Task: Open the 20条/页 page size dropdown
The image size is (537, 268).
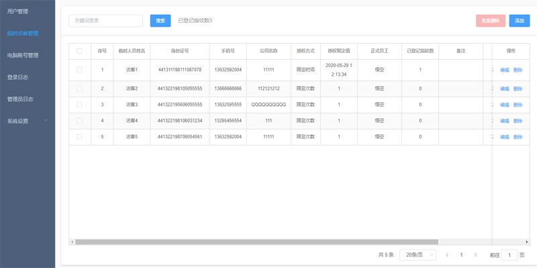Action: pos(418,255)
